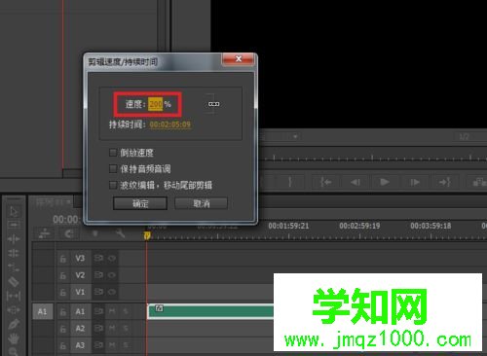The height and width of the screenshot is (356, 487).
Task: Select the Hand tool
Action: click(x=14, y=338)
